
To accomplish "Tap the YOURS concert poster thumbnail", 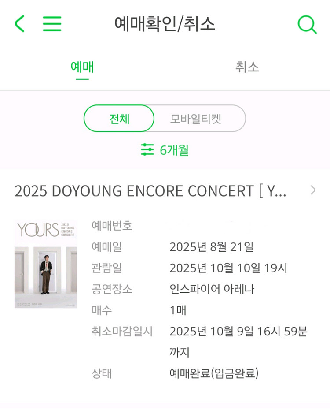I will pos(46,264).
